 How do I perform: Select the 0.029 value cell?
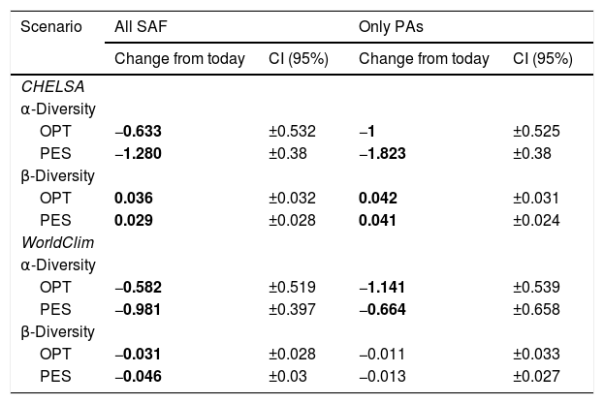(134, 220)
